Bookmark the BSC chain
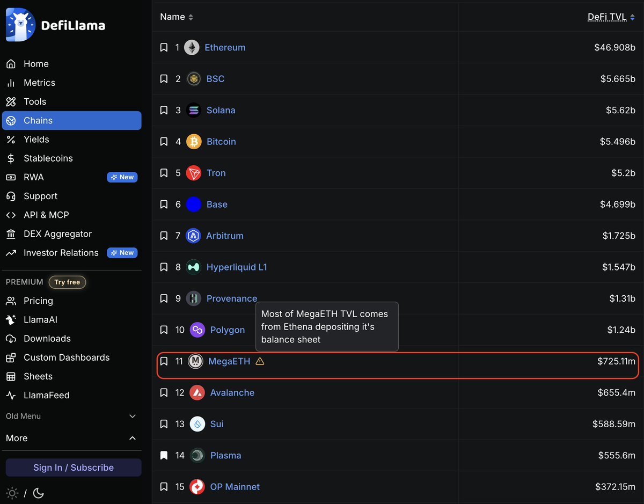This screenshot has height=504, width=644. click(x=164, y=79)
